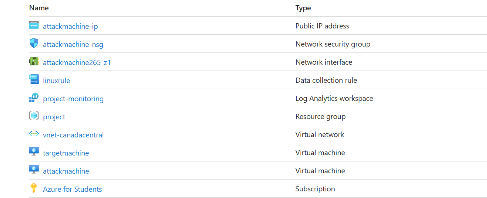Click the virtual machine icon beside targetmachine
Image resolution: width=487 pixels, height=198 pixels.
coord(34,152)
